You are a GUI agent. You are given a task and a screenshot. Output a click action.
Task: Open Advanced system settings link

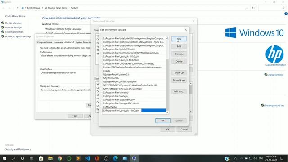point(18,36)
